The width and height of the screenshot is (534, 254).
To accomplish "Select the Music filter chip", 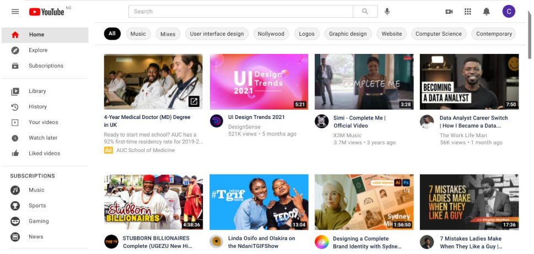I will tap(138, 34).
